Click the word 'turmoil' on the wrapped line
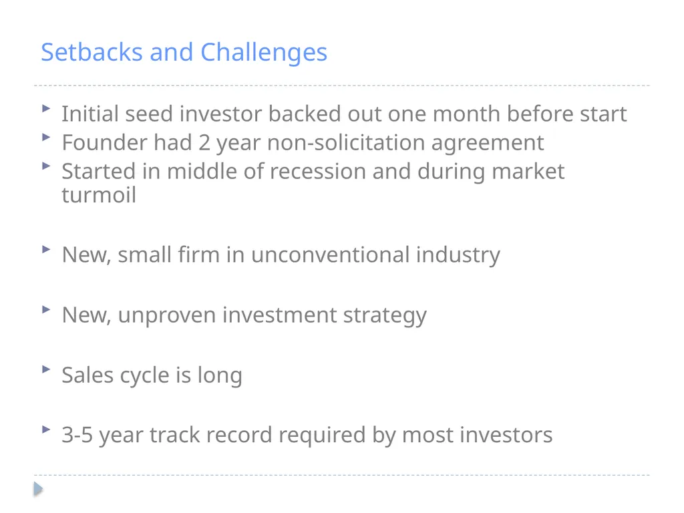 pos(99,194)
